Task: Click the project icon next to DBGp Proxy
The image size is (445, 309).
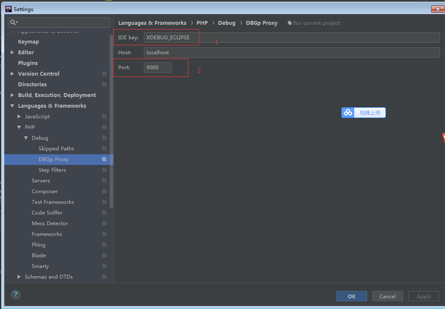Action: [x=104, y=159]
